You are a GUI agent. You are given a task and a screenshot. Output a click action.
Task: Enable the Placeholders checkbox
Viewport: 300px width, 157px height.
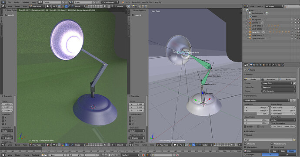245,147
